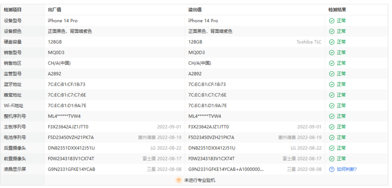Click the green check icon in 前置摄像头 row
Screen dimensions: 392x188
point(331,158)
